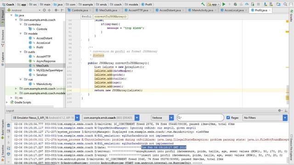Click the down arrow in logcat toolbar

click(x=8, y=143)
